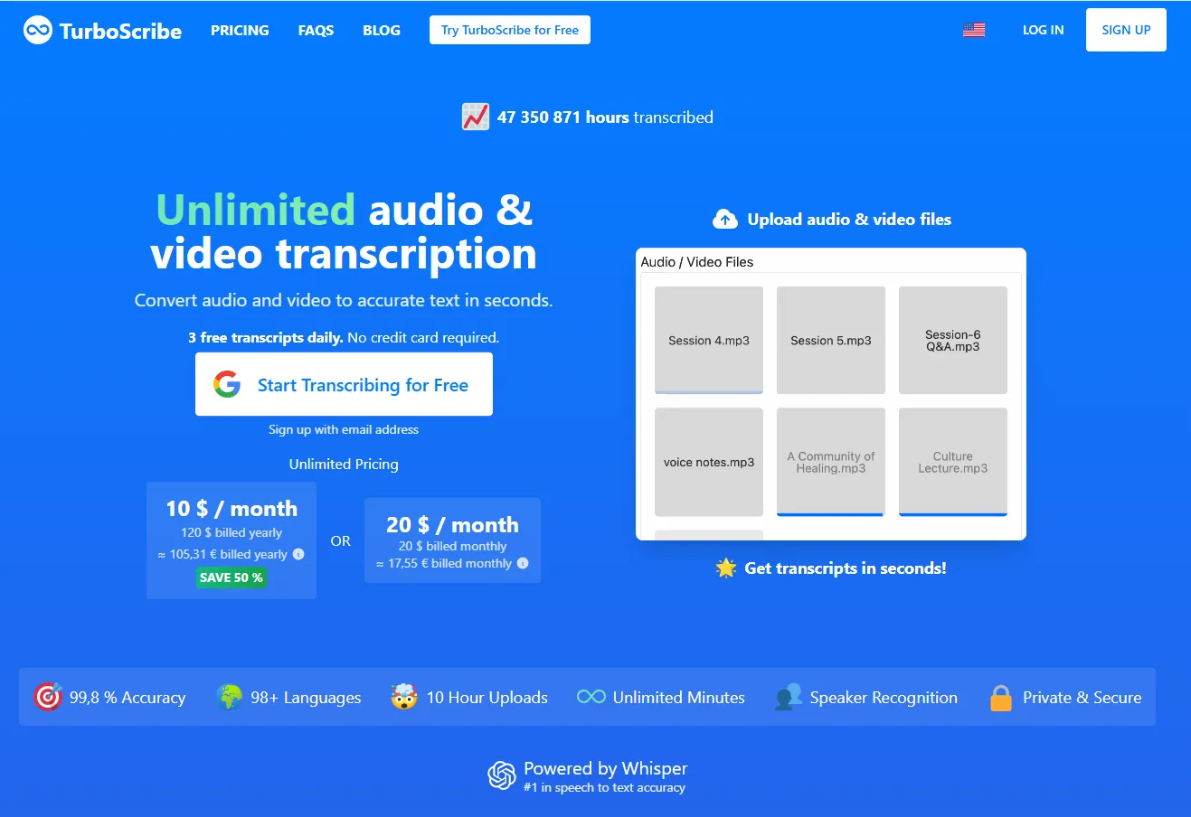The image size is (1191, 817).
Task: Click the 'Audio / Video Files' label
Action: point(697,262)
